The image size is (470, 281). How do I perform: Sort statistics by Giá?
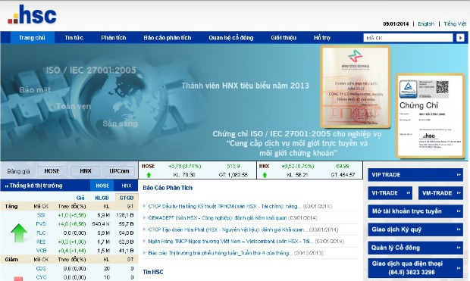coord(80,198)
